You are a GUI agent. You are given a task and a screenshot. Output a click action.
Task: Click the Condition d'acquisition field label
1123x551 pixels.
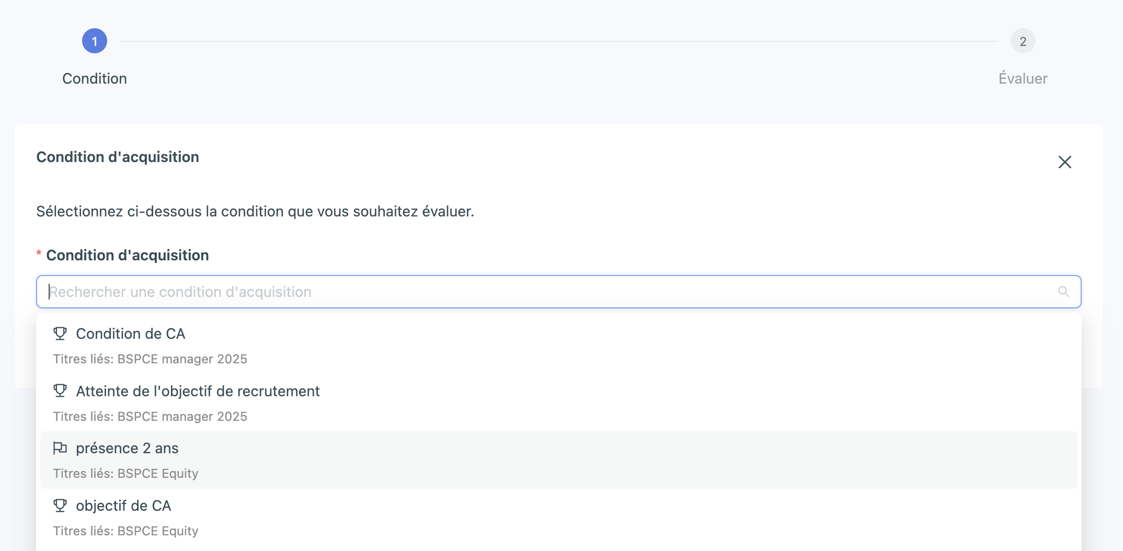click(x=128, y=255)
